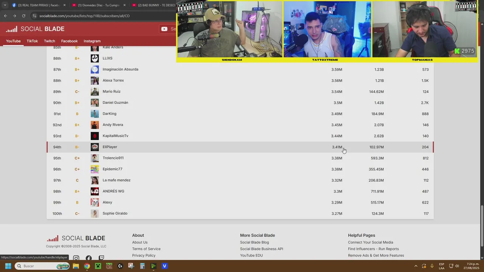The height and width of the screenshot is (272, 484).
Task: Open DarKing channel link
Action: [x=109, y=114]
